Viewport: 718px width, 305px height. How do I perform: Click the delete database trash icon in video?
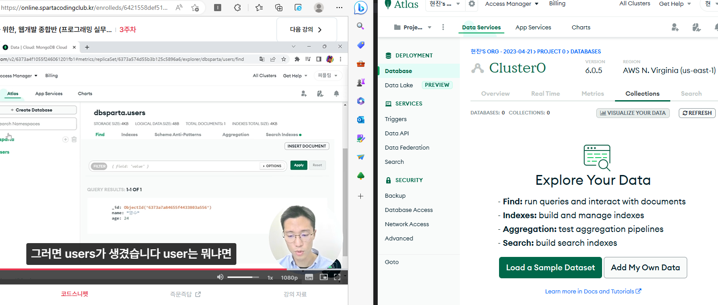(74, 139)
